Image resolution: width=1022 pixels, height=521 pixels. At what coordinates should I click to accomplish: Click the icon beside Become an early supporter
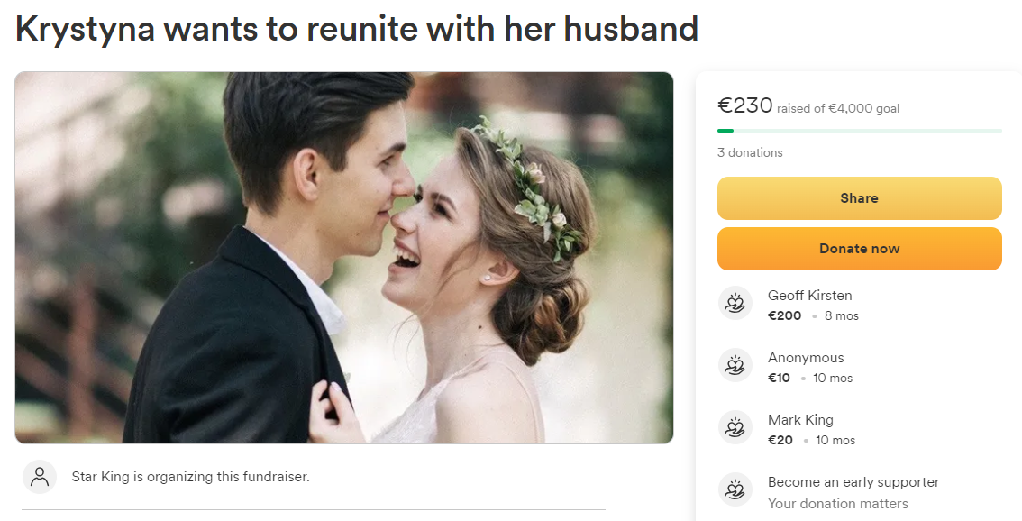(735, 489)
